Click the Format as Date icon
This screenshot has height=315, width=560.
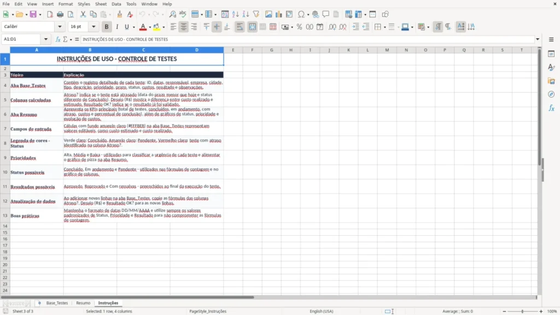tap(320, 27)
